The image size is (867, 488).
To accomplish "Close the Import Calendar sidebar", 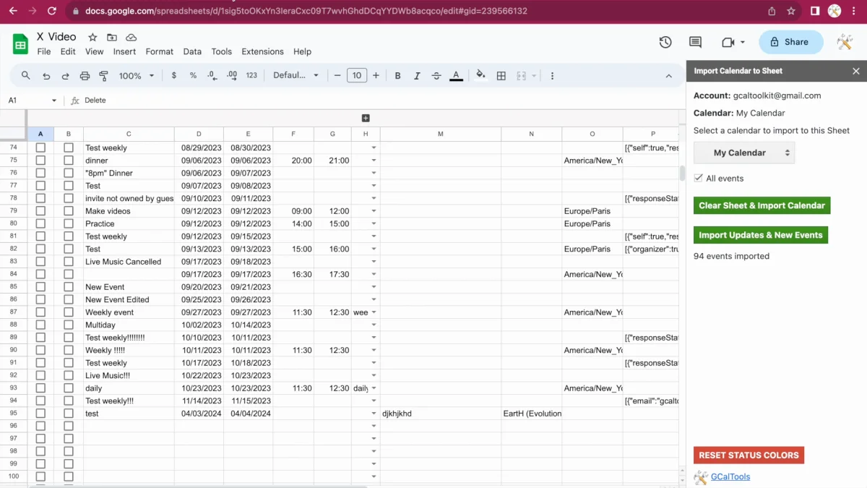I will tap(856, 71).
